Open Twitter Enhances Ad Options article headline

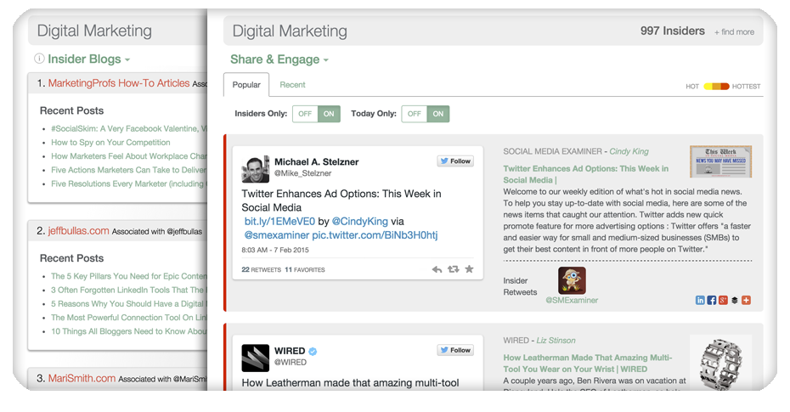tap(586, 174)
